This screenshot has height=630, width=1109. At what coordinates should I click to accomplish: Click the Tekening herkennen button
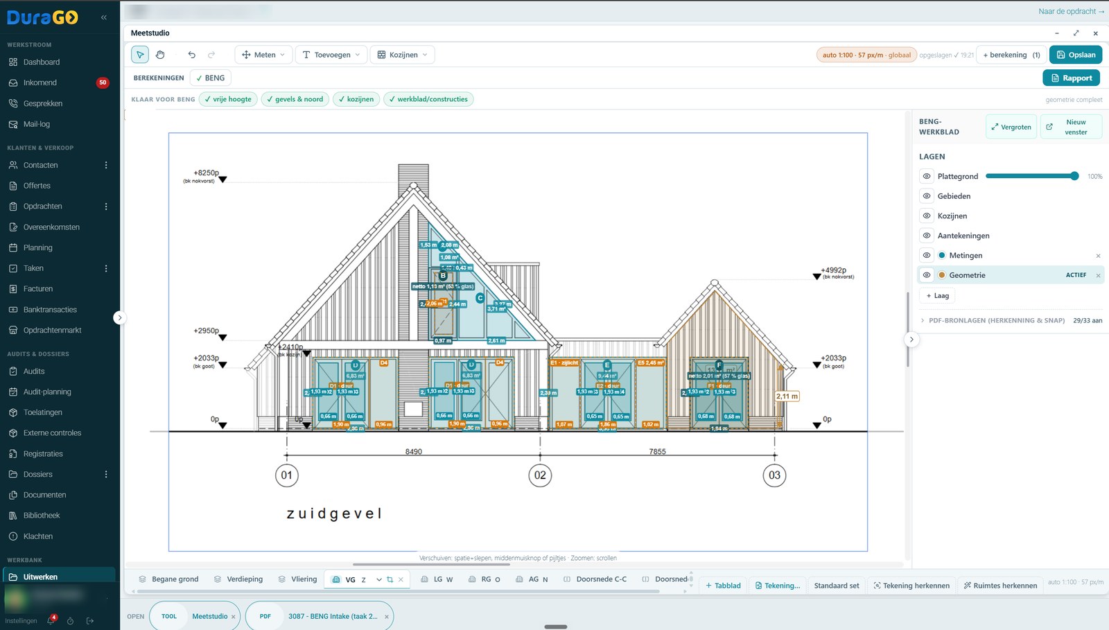(x=911, y=586)
